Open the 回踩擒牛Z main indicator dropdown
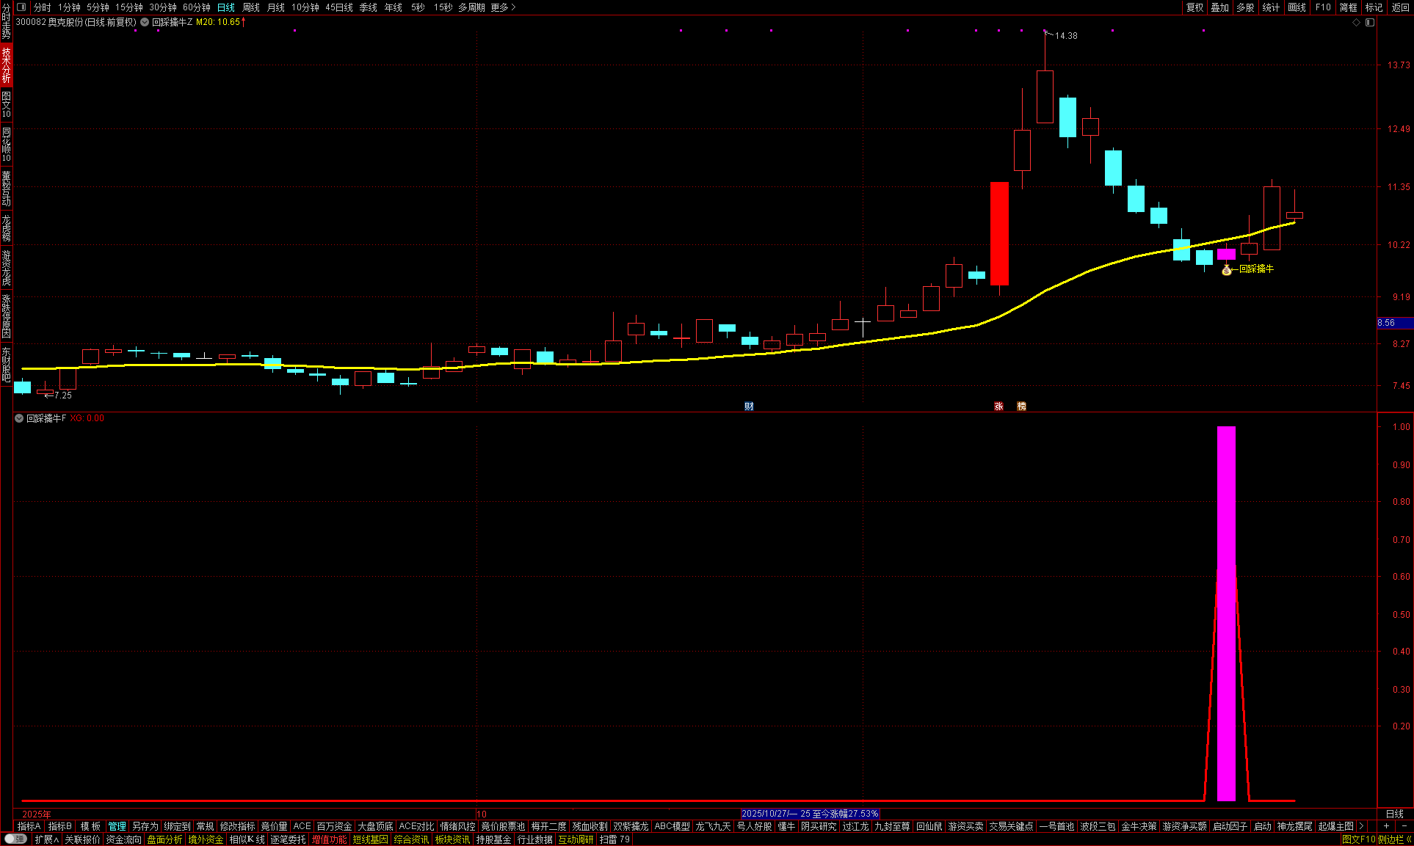Image resolution: width=1414 pixels, height=846 pixels. point(145,22)
